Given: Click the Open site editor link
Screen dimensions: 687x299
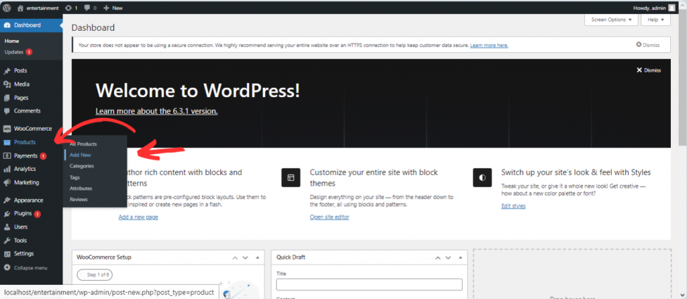Looking at the screenshot, I should 329,217.
